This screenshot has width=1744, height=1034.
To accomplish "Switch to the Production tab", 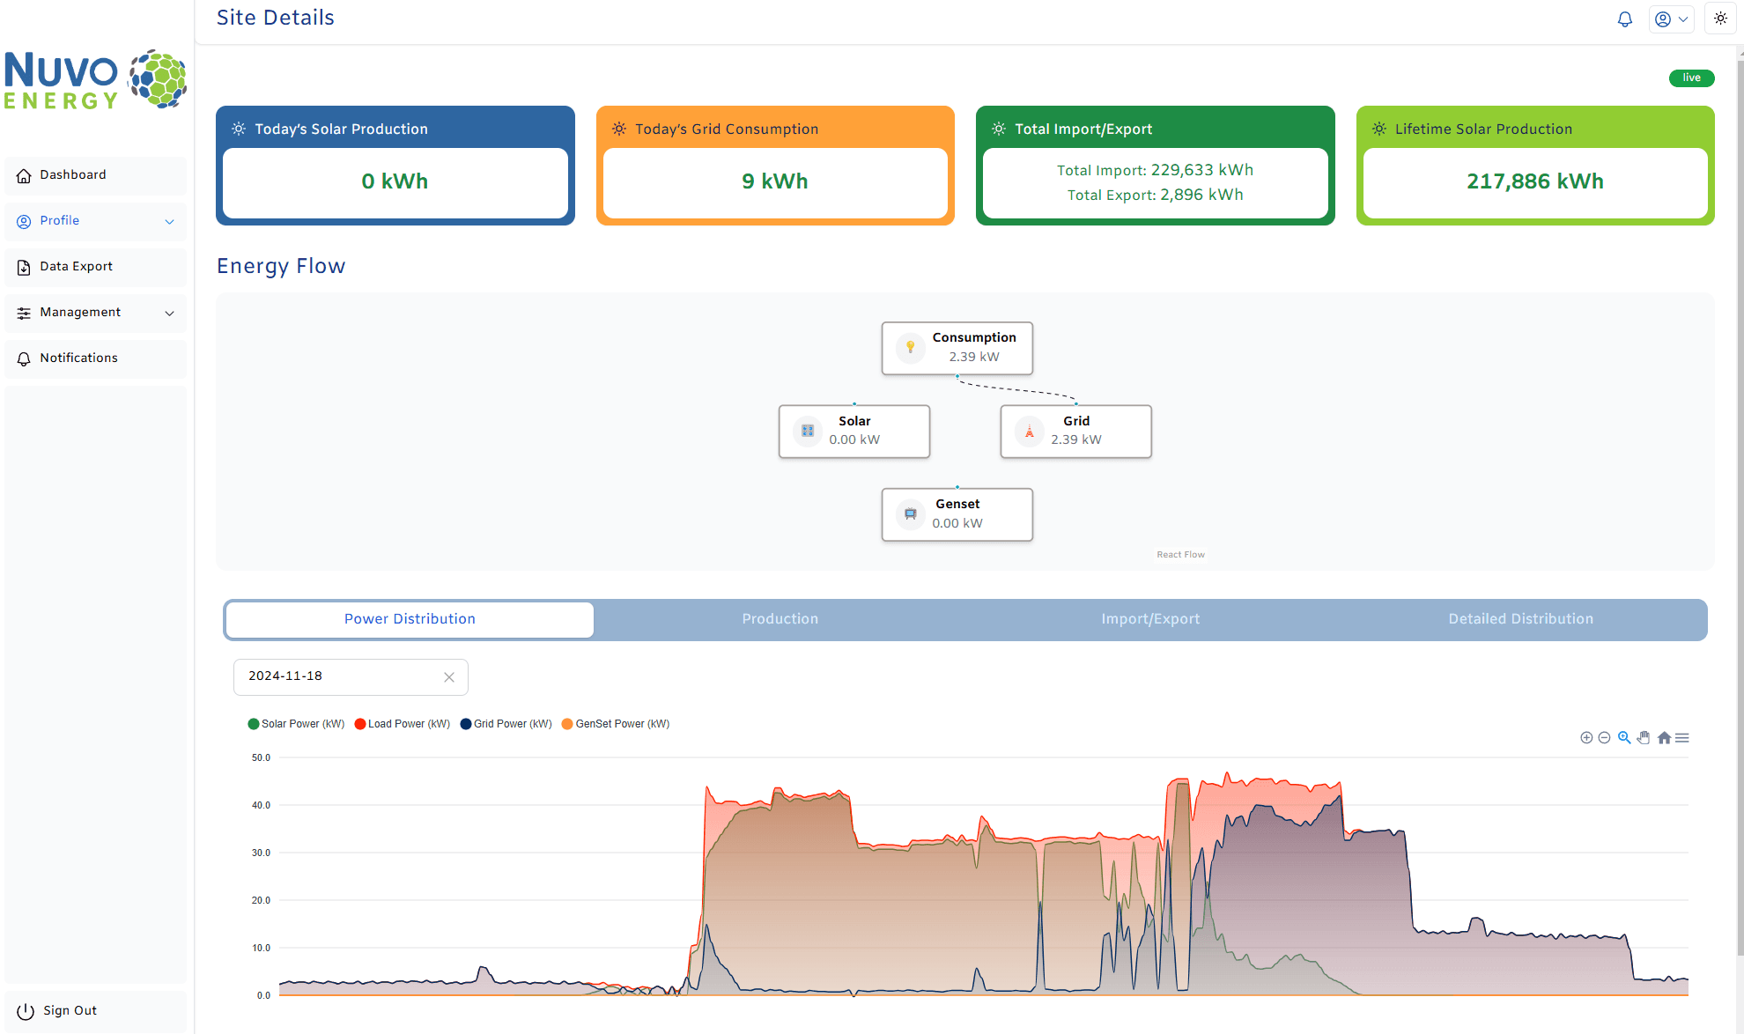I will coord(780,619).
